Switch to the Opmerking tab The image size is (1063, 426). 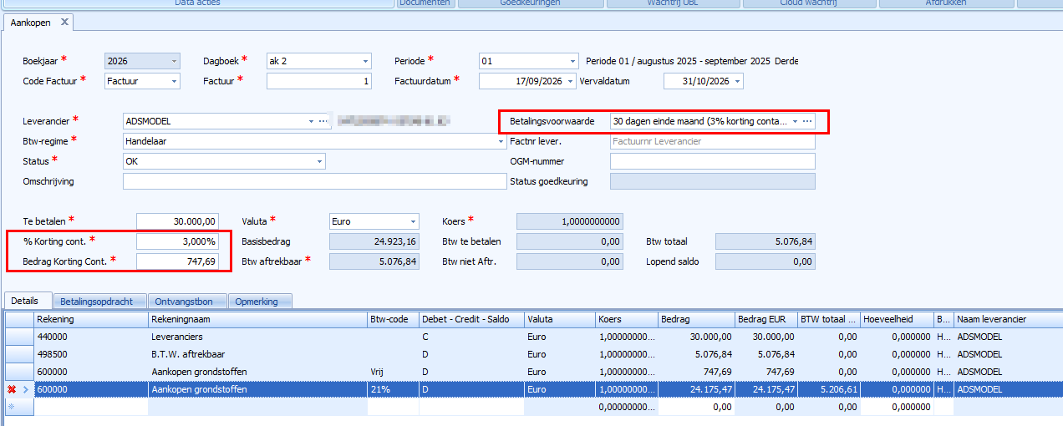pos(260,302)
